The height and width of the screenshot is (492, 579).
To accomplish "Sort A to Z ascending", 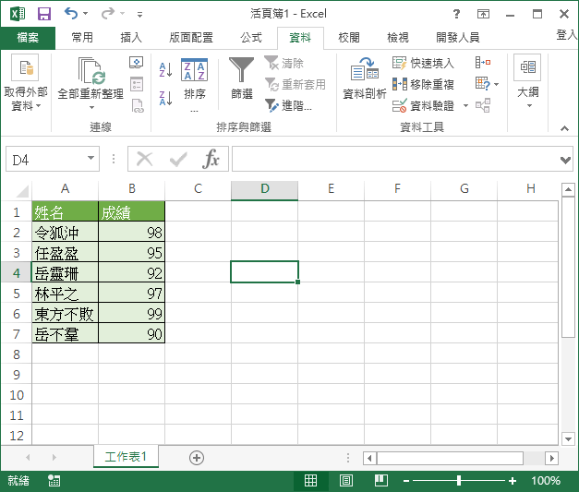I will point(166,69).
